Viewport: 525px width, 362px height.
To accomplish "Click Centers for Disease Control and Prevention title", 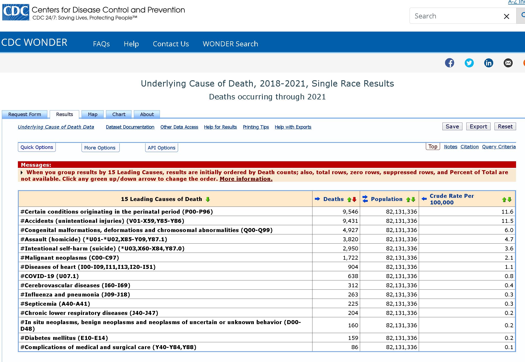I will 108,10.
